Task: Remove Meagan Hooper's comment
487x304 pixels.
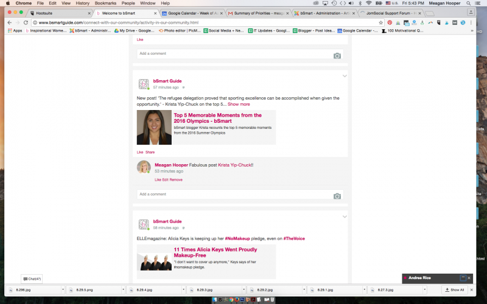Action: click(x=176, y=179)
